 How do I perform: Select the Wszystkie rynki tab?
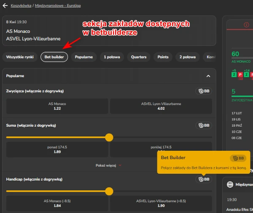click(20, 57)
